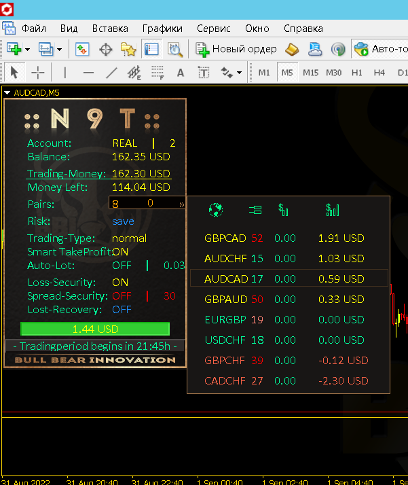
Task: Open the Data Window crosshair icon
Action: coord(105,49)
